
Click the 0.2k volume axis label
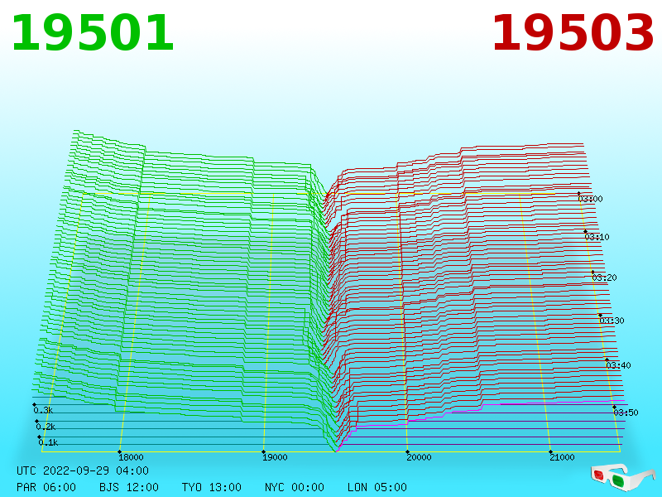click(x=46, y=427)
